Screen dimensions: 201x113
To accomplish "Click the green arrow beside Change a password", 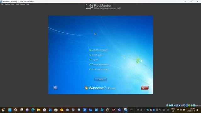I will [90, 65].
